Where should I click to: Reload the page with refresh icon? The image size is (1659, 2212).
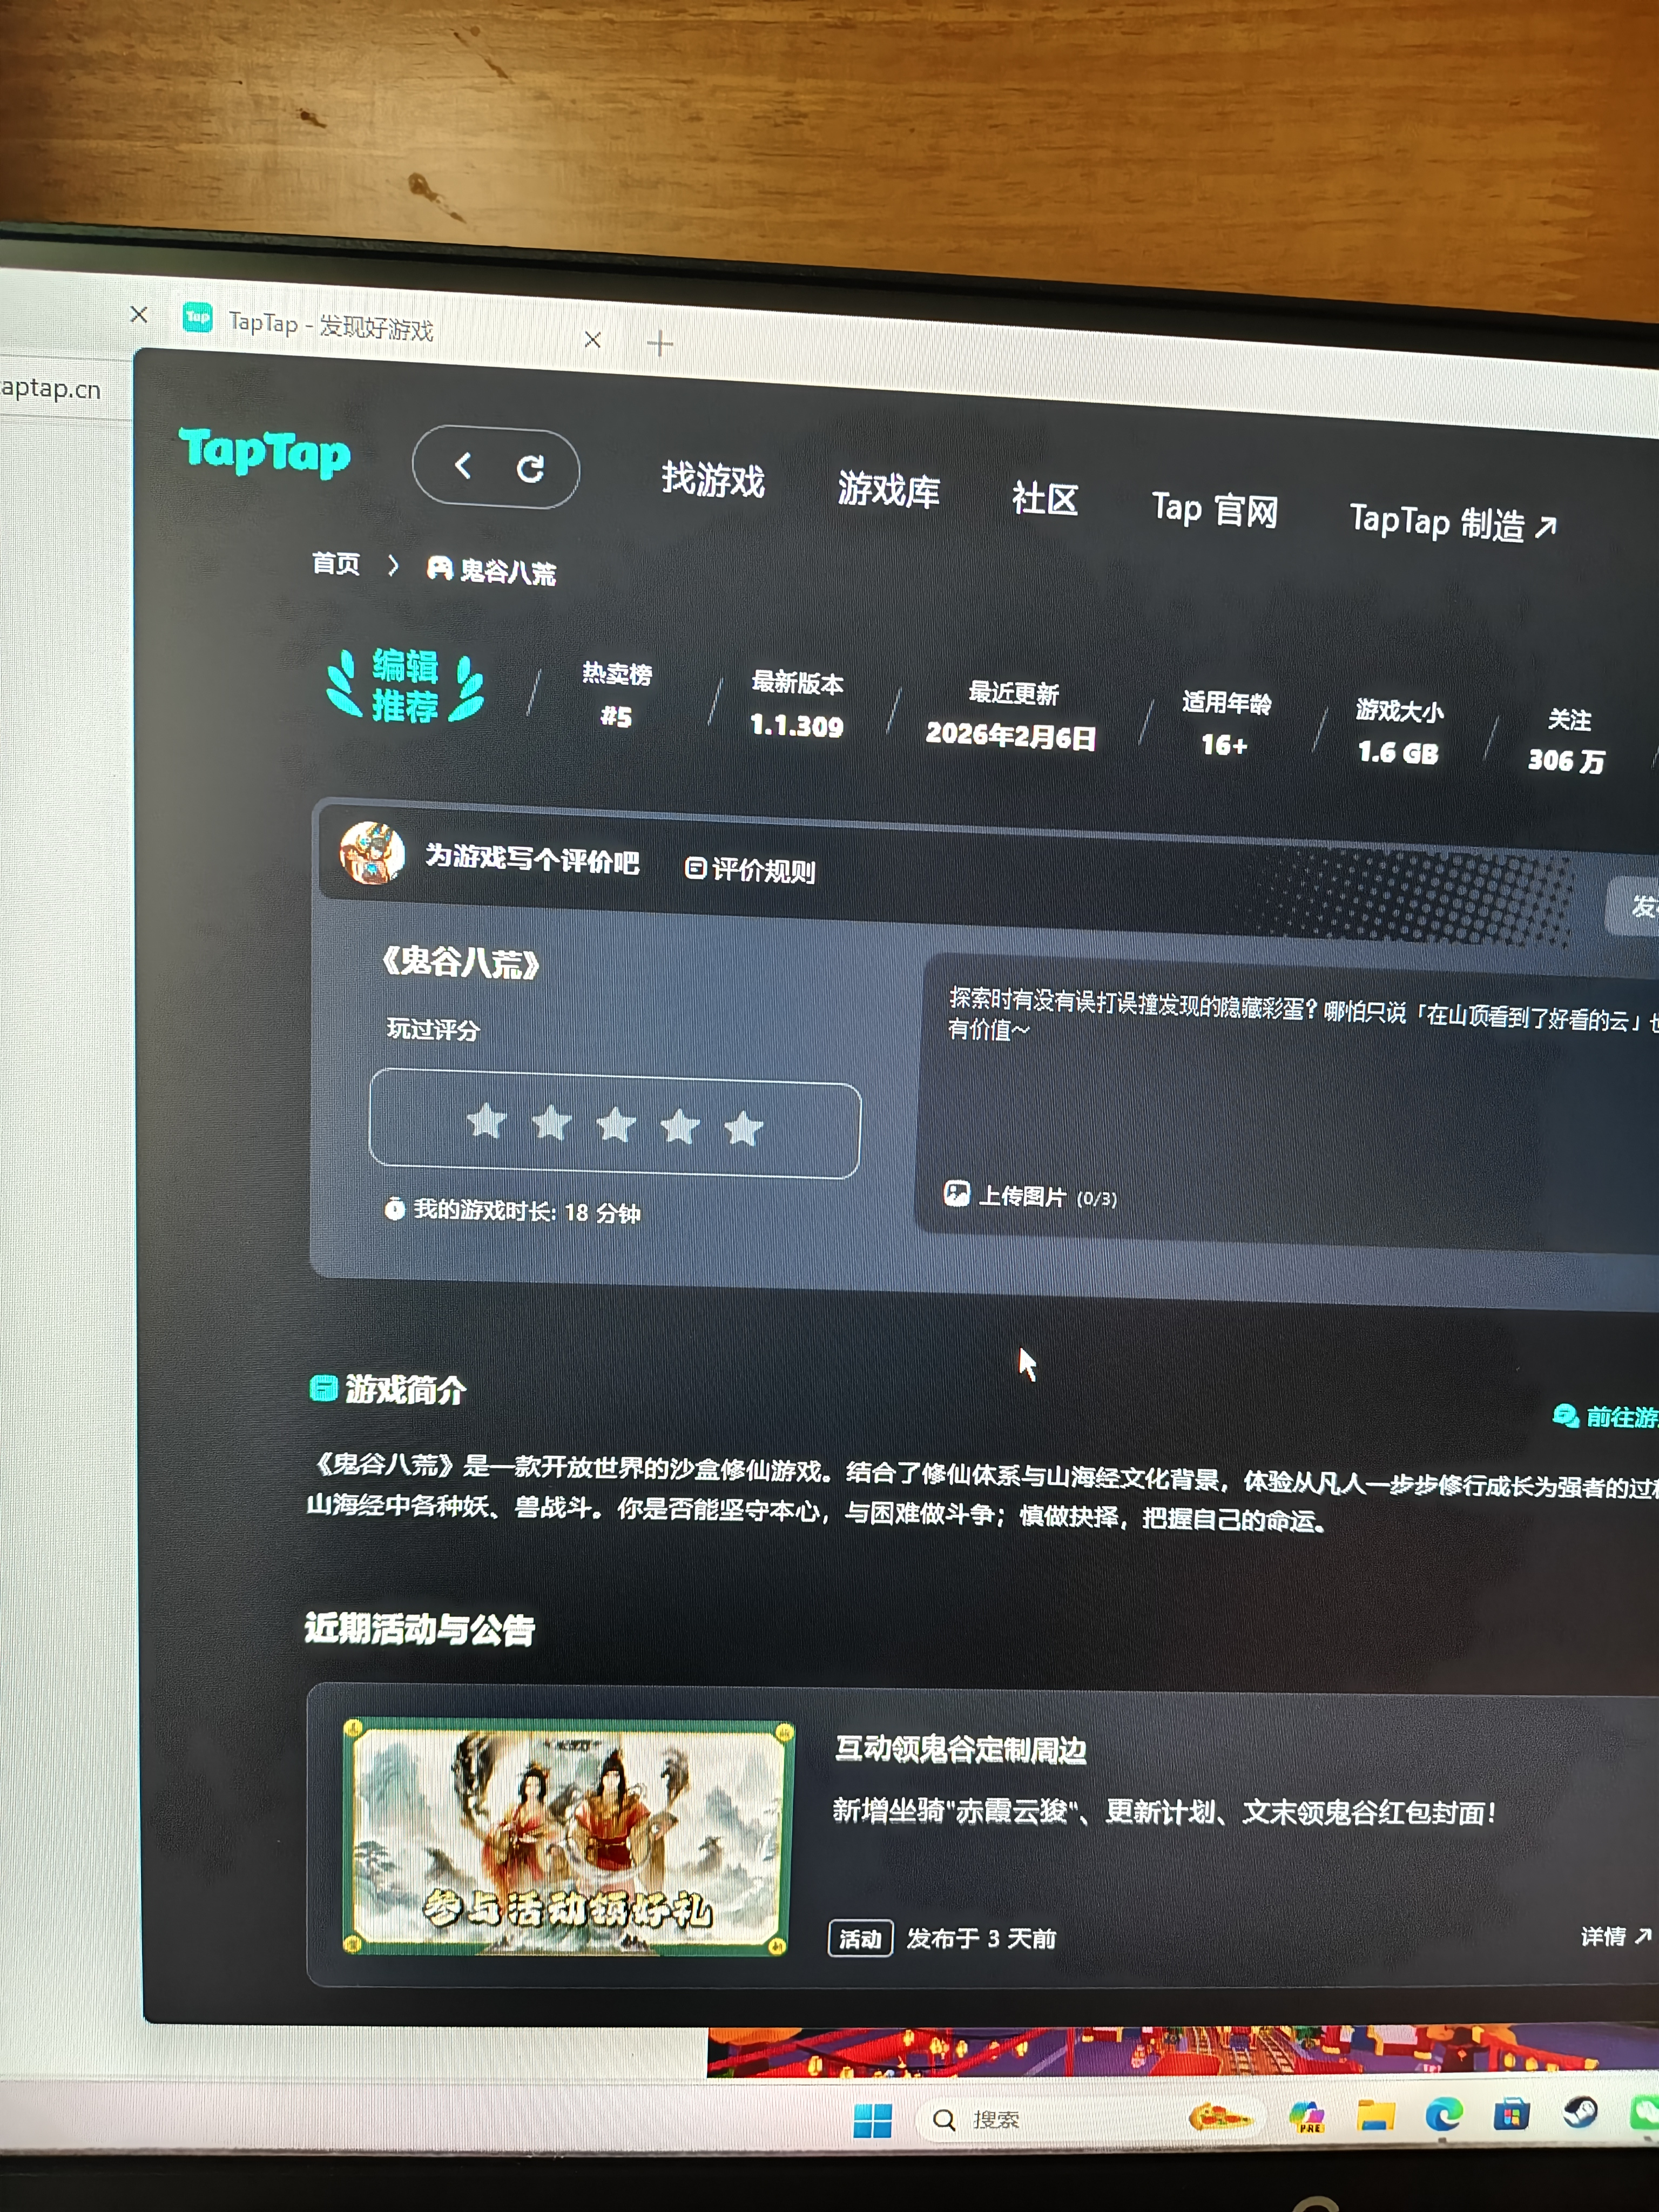coord(530,468)
